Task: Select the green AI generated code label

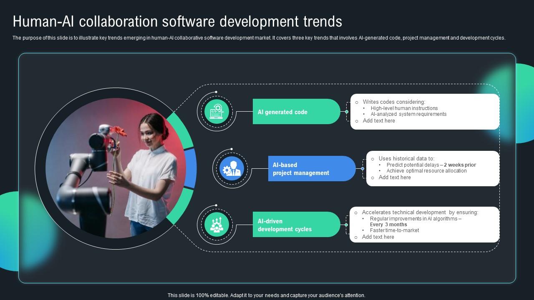Action: 296,112
